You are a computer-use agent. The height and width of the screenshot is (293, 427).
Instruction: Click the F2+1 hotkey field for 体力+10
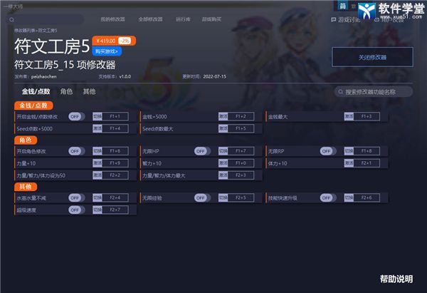pyautogui.click(x=367, y=163)
